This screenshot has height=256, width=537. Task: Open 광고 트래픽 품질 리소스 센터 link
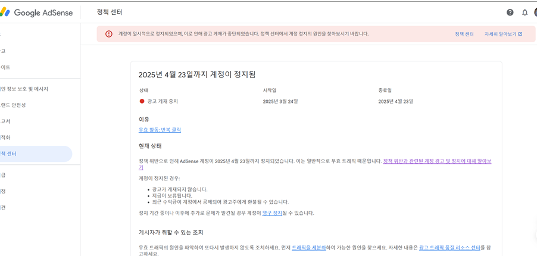449,248
